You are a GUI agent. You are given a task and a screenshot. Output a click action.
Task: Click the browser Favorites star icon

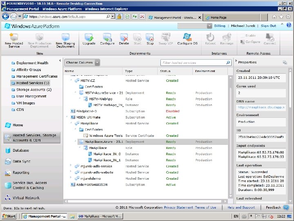pos(281,17)
